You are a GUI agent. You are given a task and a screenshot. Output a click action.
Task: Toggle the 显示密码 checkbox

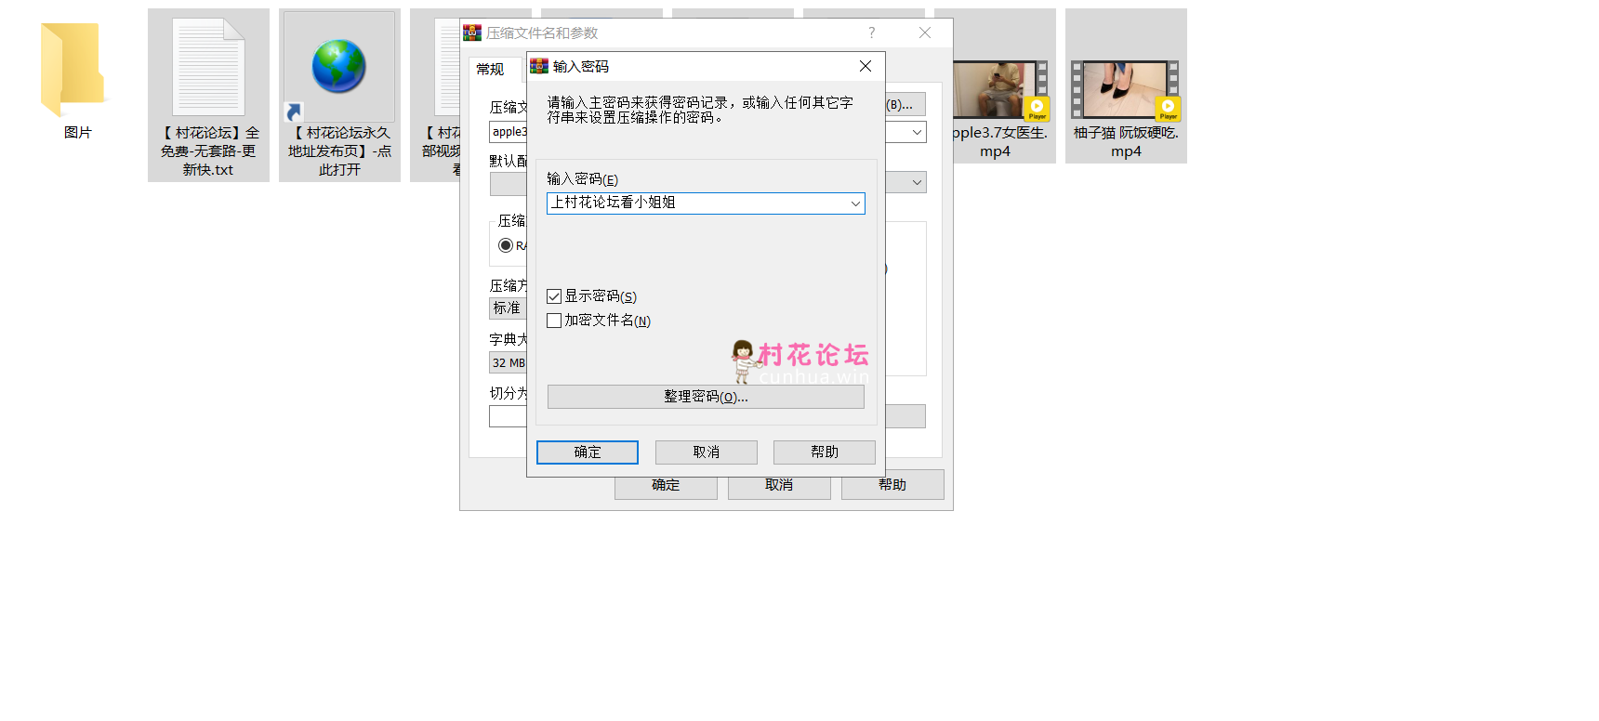click(x=554, y=296)
